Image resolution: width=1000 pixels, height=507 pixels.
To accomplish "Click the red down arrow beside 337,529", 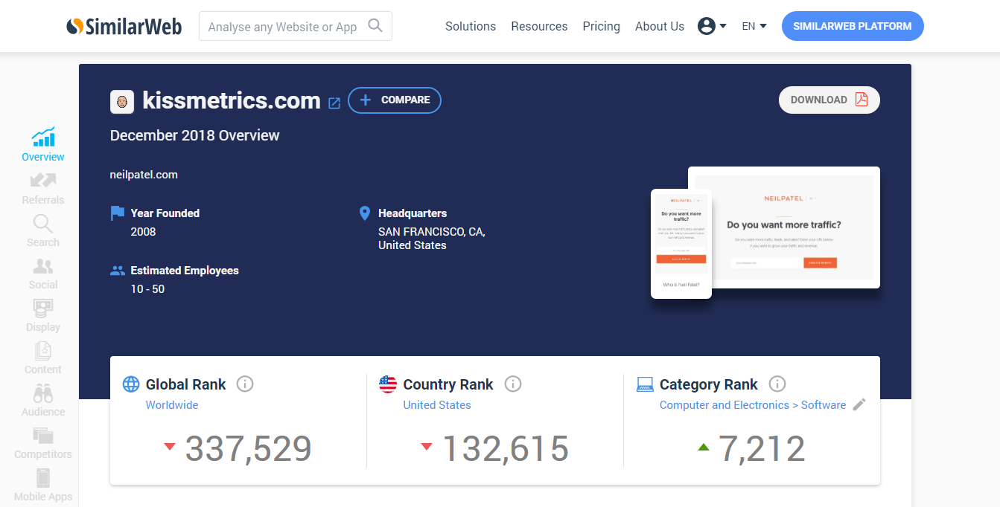I will (x=170, y=447).
